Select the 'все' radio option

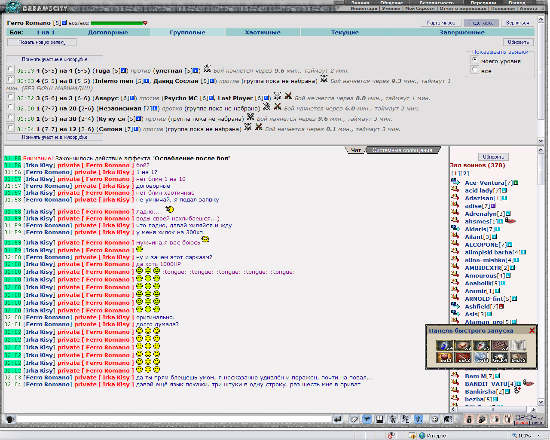[475, 70]
